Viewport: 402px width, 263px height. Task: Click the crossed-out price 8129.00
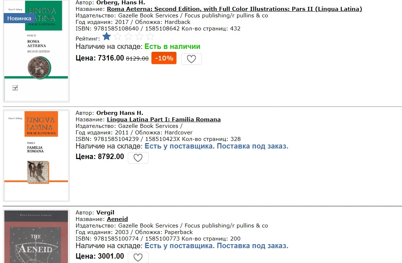(137, 59)
